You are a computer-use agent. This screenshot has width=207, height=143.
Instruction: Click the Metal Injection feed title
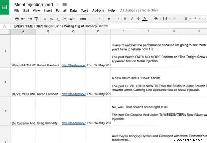(33, 5)
